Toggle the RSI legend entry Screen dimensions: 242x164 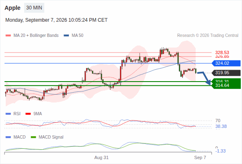pos(13,114)
